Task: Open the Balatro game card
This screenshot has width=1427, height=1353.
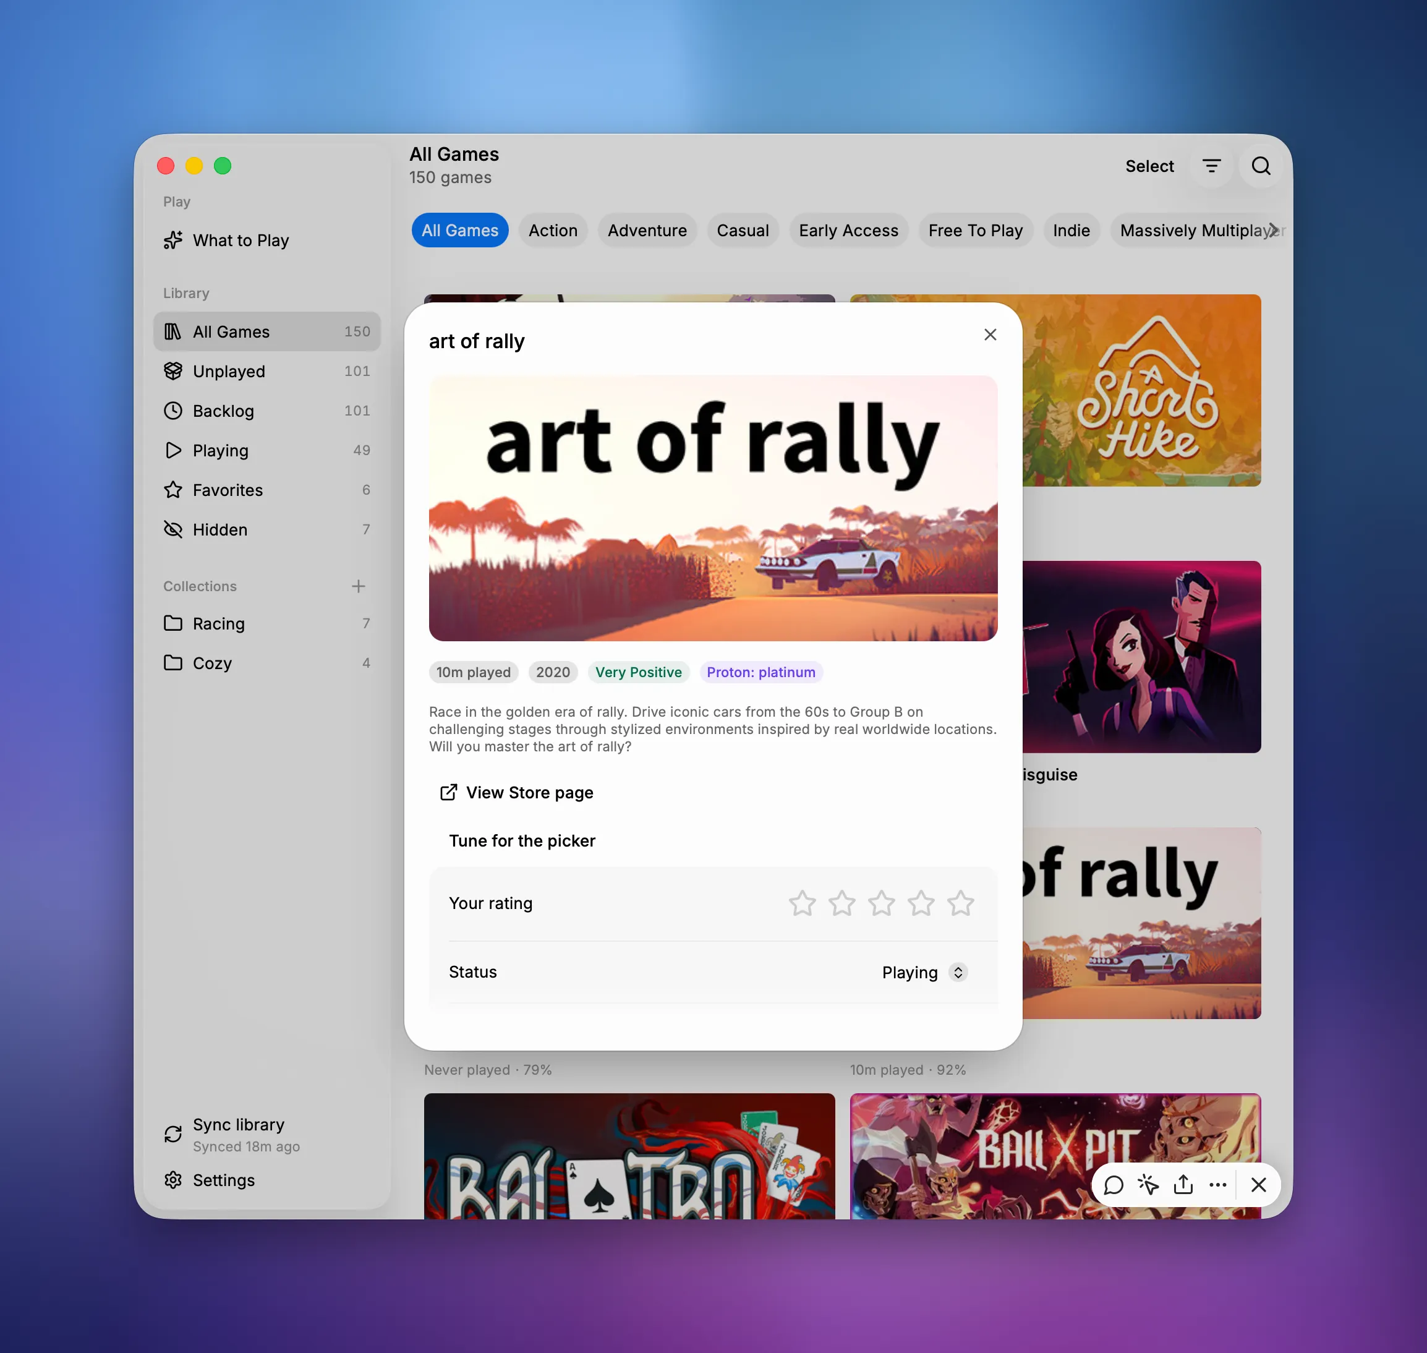Action: (x=629, y=1156)
